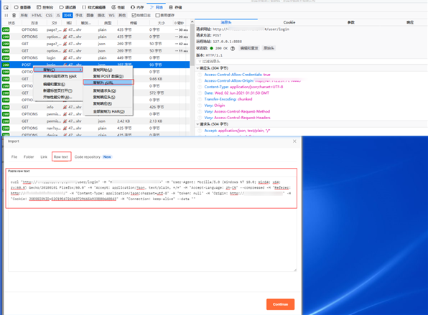
Task: Click the element picker icon in devtools
Action: [6, 7]
